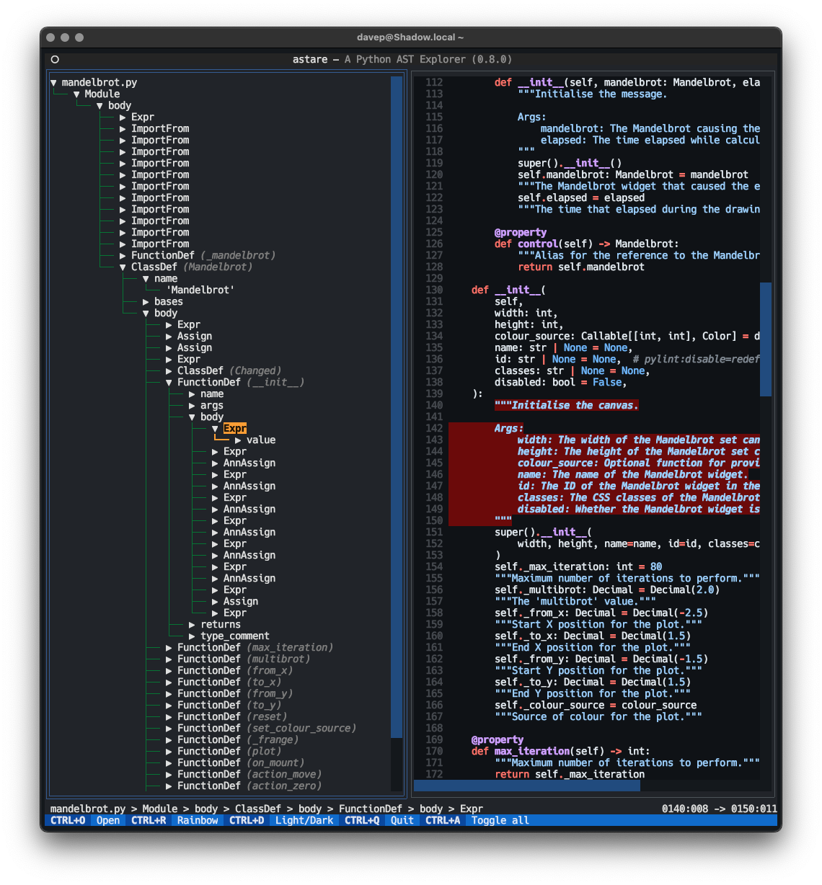822x885 pixels.
Task: Click the source panel horizontal scrollbar
Action: pos(526,786)
